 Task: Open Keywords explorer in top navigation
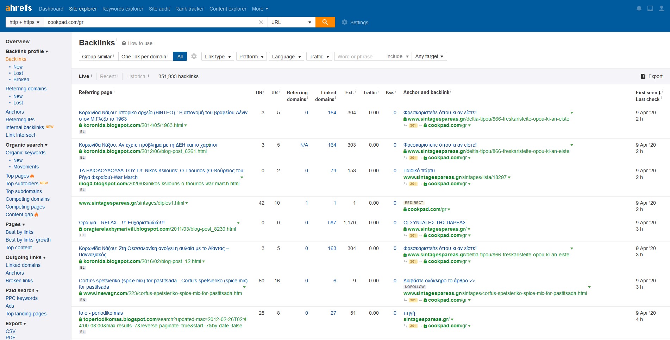point(123,9)
